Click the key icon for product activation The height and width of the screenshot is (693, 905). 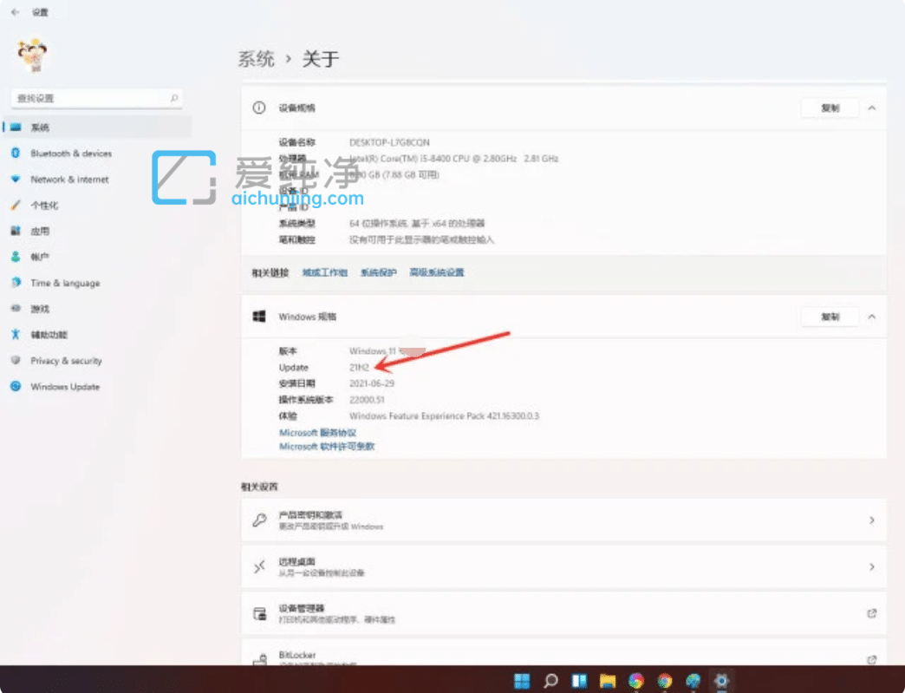tap(259, 520)
